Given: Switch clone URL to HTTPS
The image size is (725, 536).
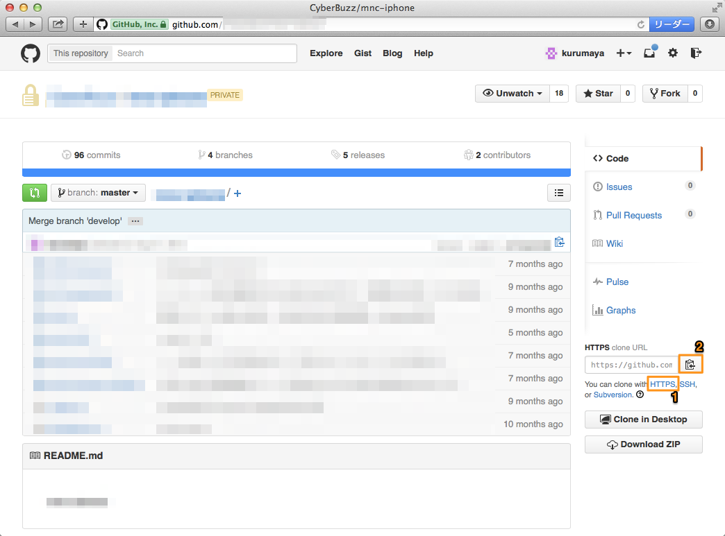Looking at the screenshot, I should coord(662,384).
